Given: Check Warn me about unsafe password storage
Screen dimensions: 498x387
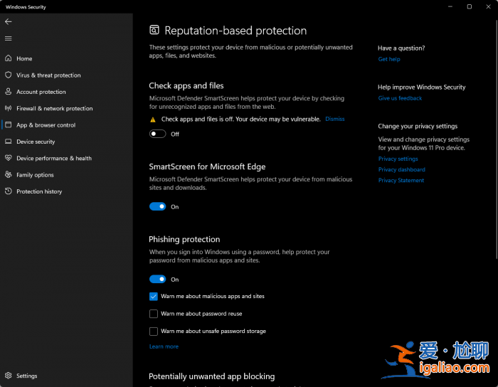Looking at the screenshot, I should (x=154, y=331).
